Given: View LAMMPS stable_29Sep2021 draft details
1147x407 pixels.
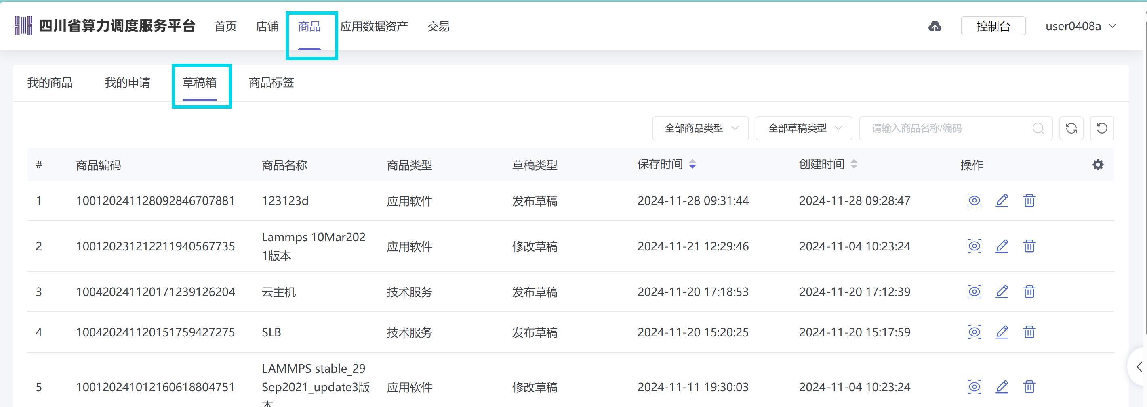Looking at the screenshot, I should point(974,386).
